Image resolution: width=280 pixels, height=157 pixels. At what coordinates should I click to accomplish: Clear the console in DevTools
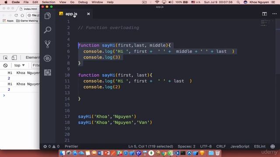coord(5,65)
